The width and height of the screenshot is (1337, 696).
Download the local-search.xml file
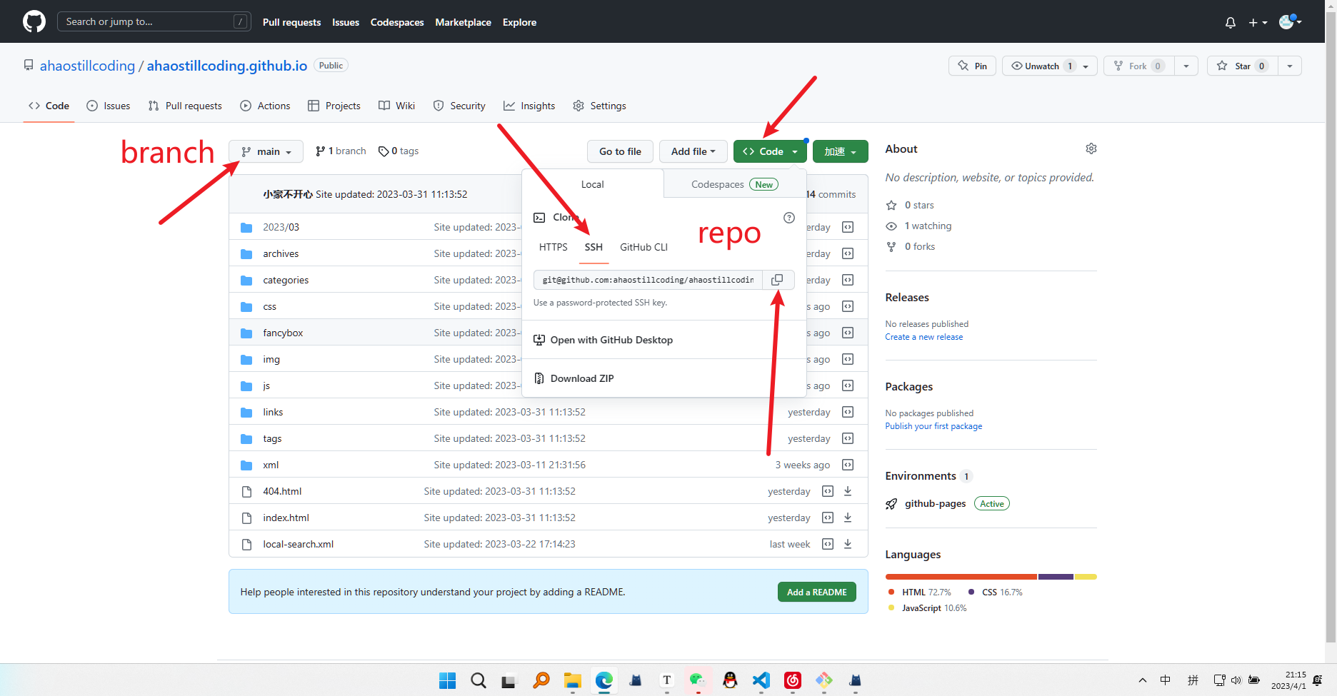[x=848, y=544]
